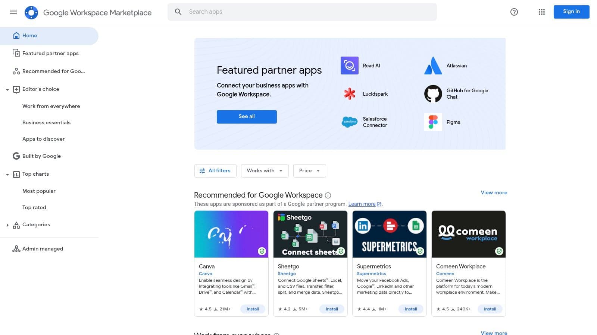Open the hamburger navigation menu
The height and width of the screenshot is (335, 597).
click(13, 12)
